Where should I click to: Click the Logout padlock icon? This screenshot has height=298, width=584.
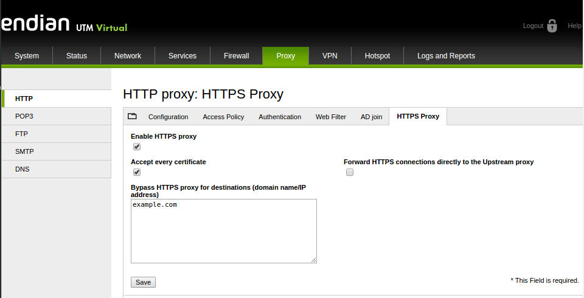[552, 26]
